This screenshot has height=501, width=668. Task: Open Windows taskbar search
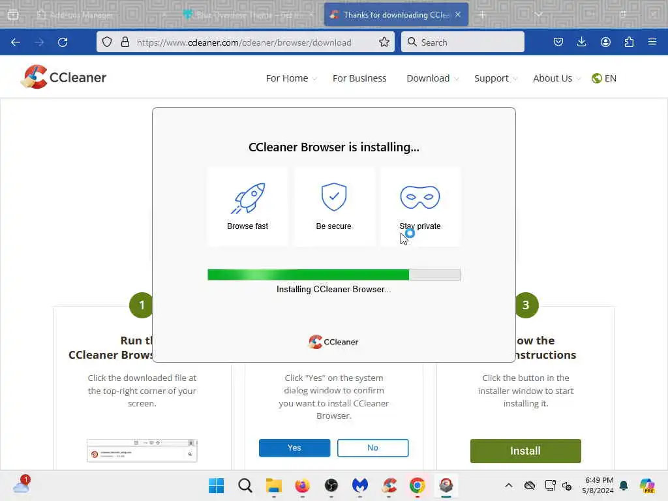(245, 485)
